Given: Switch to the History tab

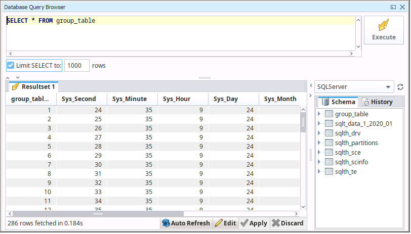Looking at the screenshot, I should coord(377,102).
